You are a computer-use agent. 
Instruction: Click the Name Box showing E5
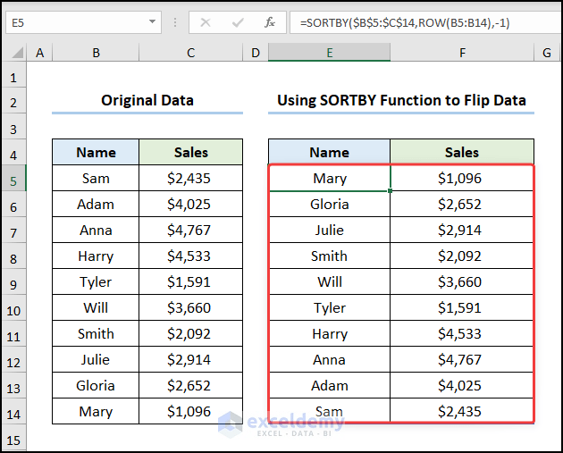[83, 22]
